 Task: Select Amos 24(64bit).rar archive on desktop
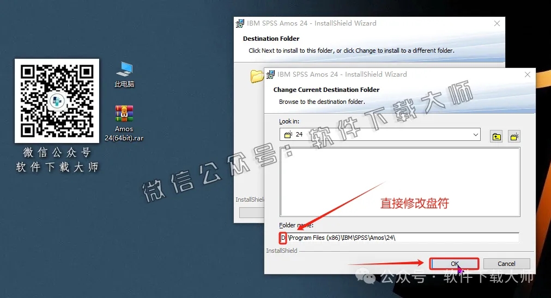[x=124, y=123]
